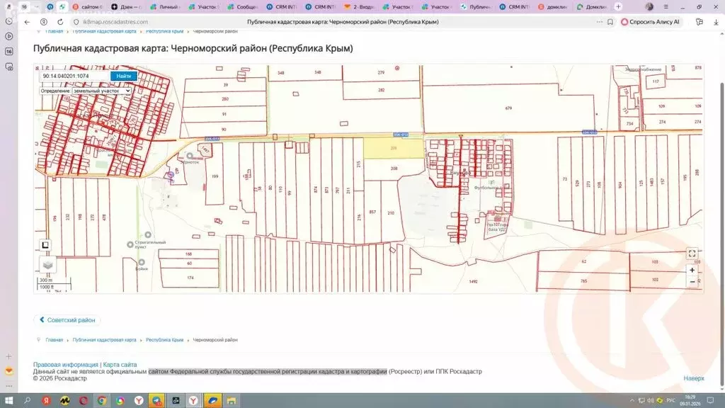The height and width of the screenshot is (408, 725).
Task: Open new browser tab with plus icon
Action: (x=618, y=6)
